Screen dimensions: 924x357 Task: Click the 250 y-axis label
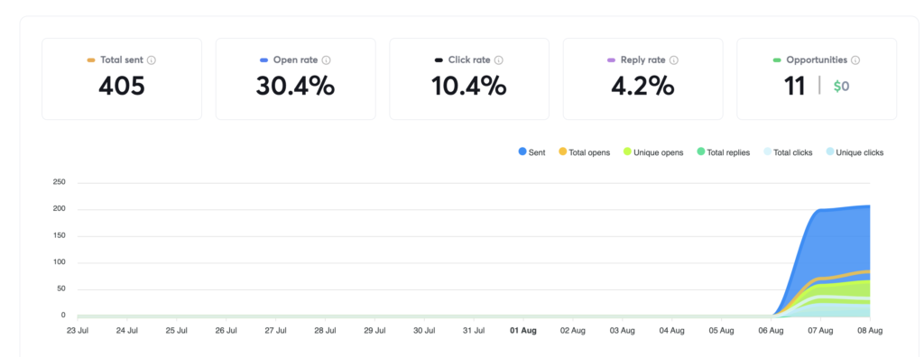(x=59, y=183)
